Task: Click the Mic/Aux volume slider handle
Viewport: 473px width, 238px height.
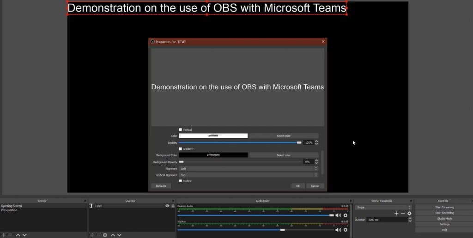Action: 282,230
